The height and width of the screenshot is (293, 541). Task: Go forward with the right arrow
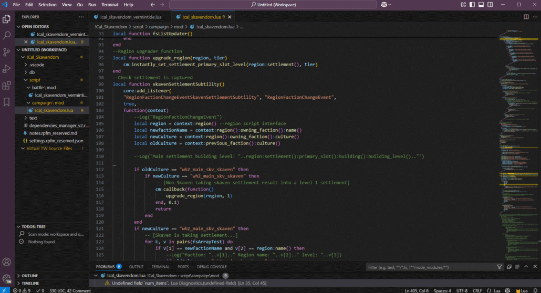pos(162,5)
